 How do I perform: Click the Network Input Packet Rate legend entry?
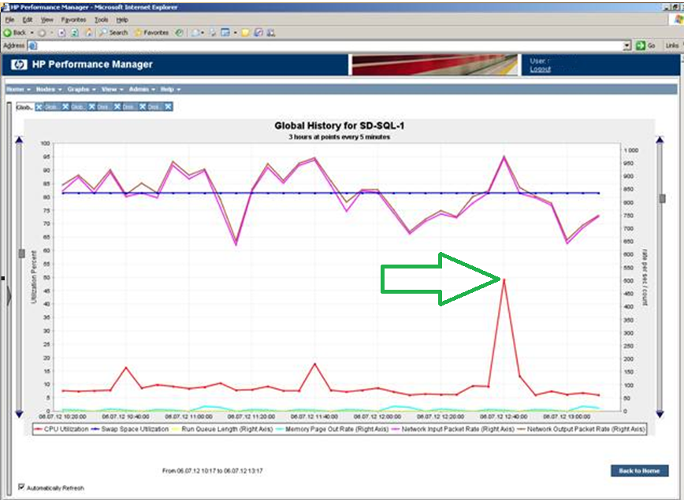tap(453, 429)
